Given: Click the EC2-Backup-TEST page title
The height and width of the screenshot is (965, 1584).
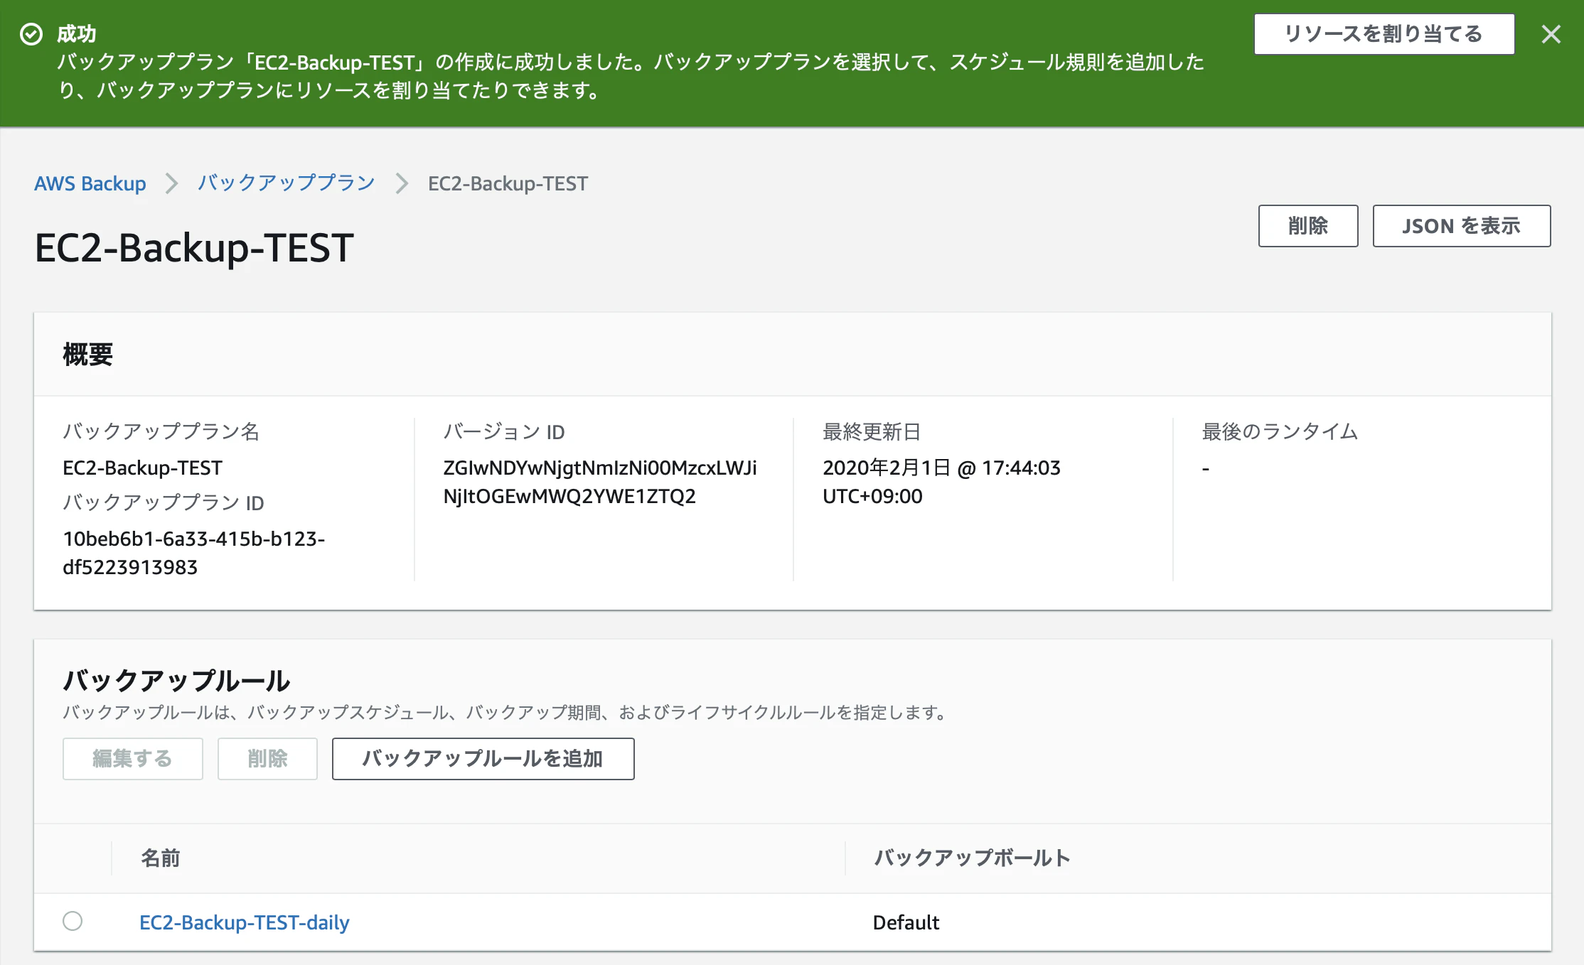Looking at the screenshot, I should (194, 247).
